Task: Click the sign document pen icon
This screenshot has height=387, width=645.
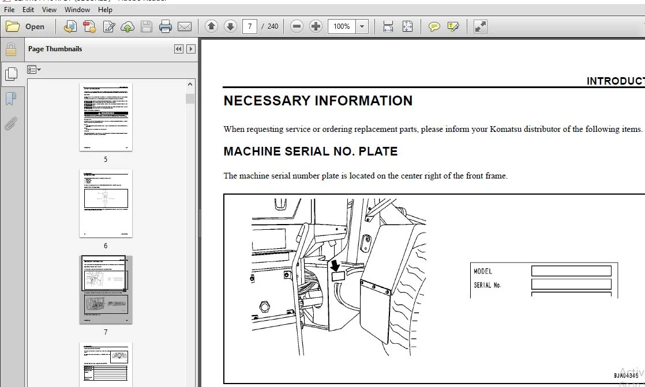Action: [109, 26]
